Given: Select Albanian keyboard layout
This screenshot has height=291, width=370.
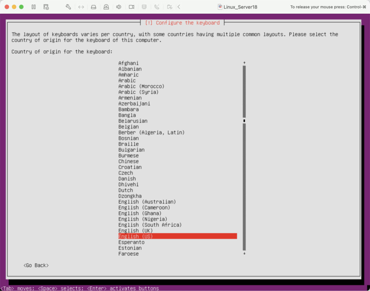Looking at the screenshot, I should (x=177, y=69).
